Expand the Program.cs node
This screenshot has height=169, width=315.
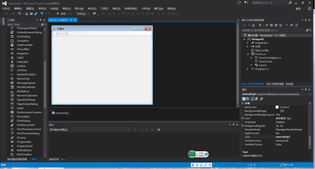(248, 69)
